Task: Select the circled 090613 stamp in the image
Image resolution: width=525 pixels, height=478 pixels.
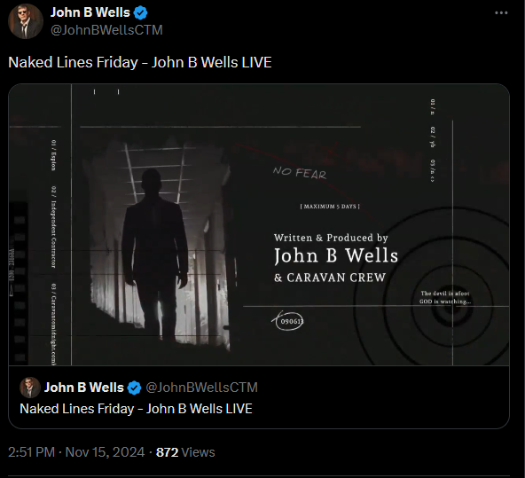Action: pos(288,321)
